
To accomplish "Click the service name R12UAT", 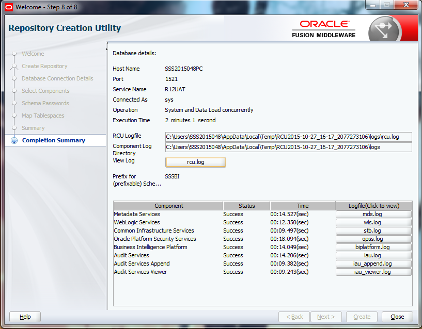I will click(175, 90).
